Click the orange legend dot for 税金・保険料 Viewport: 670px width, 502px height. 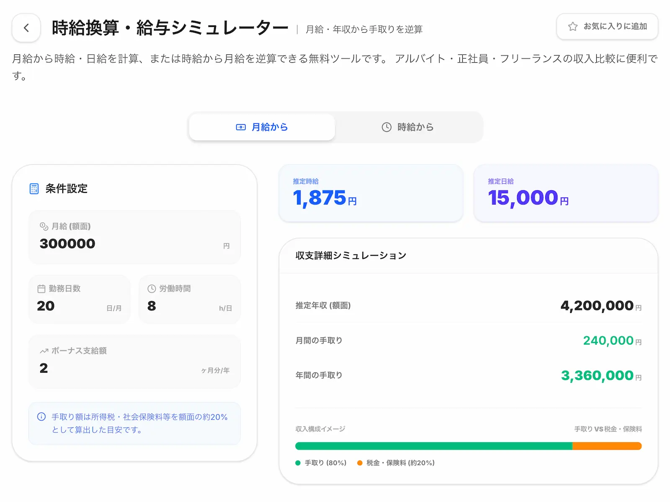[360, 463]
